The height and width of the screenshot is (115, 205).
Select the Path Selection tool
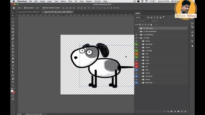pos(13,72)
